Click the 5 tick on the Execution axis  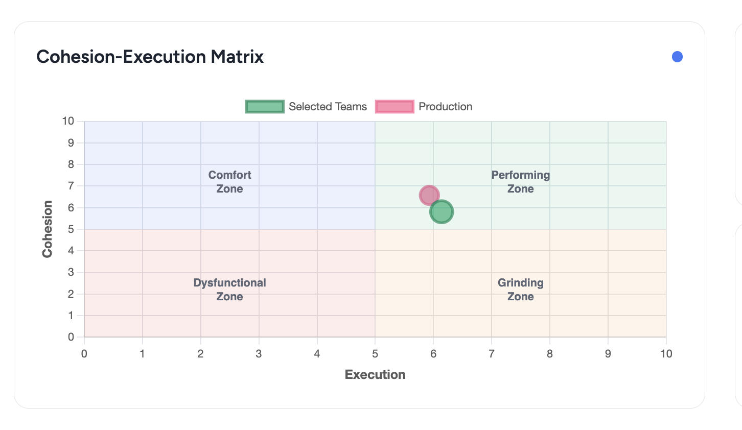375,354
